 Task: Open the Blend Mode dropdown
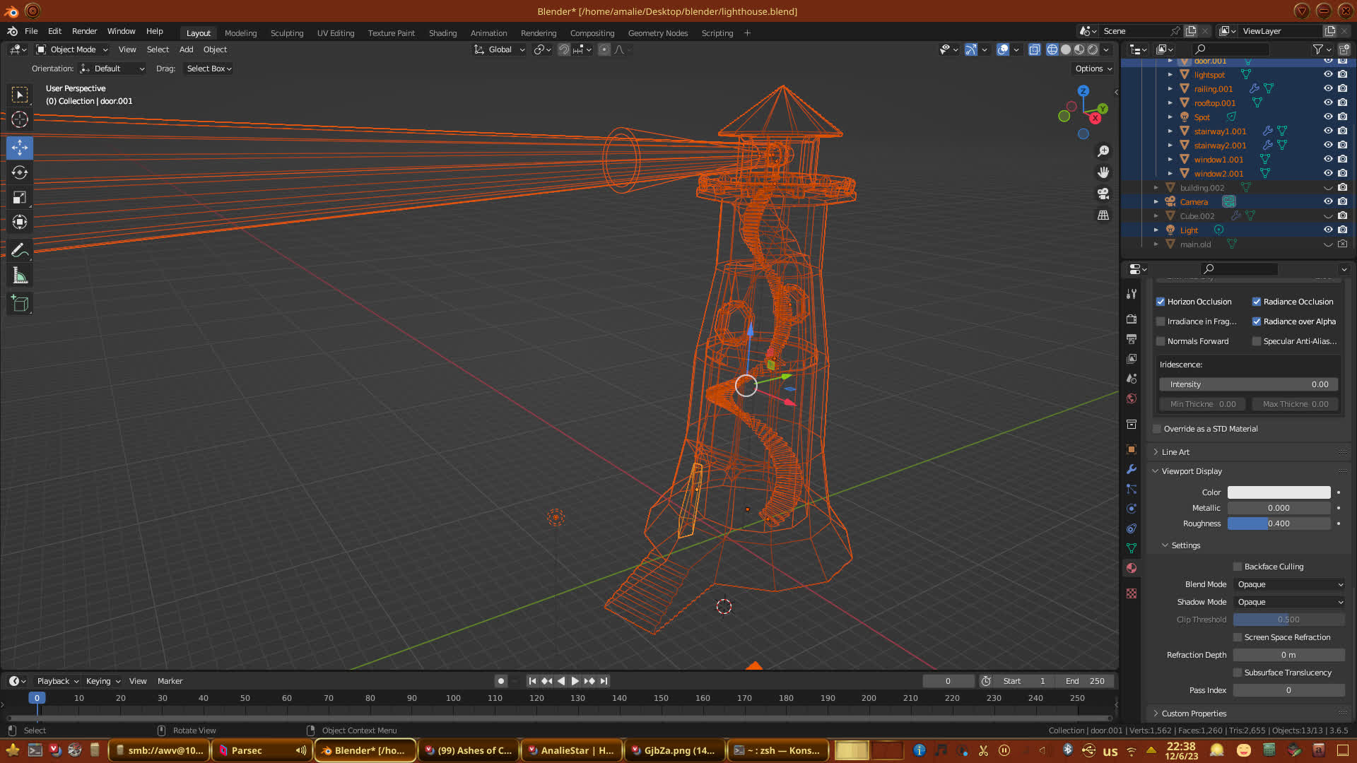(1289, 584)
